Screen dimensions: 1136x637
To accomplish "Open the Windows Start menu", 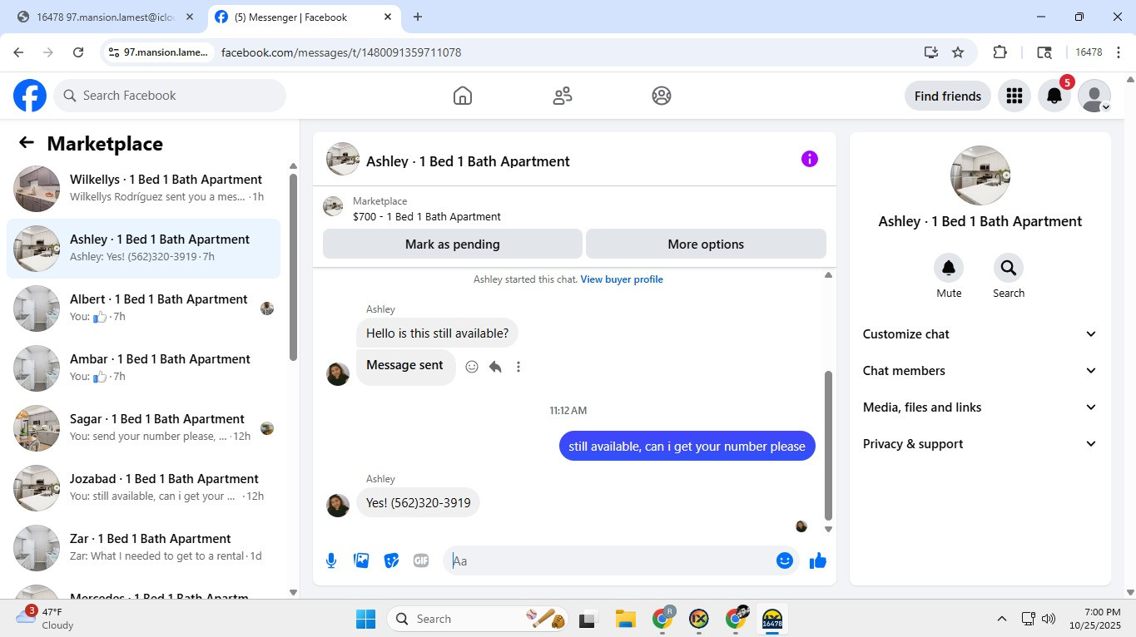I will (365, 619).
